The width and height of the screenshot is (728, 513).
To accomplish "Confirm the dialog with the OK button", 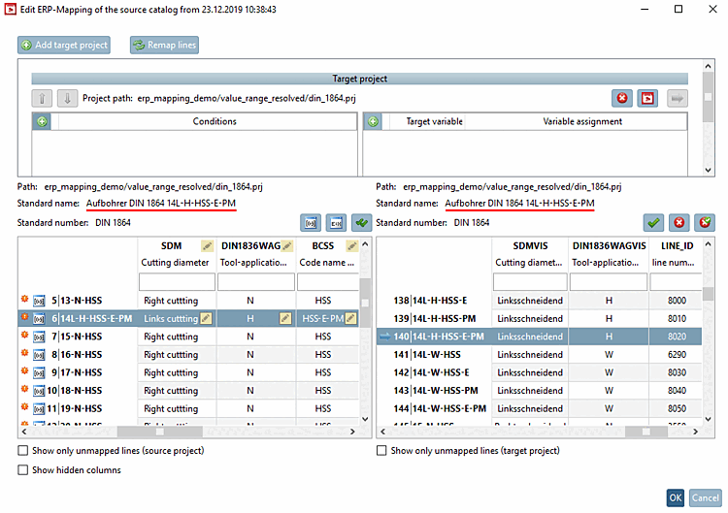I will (x=675, y=497).
